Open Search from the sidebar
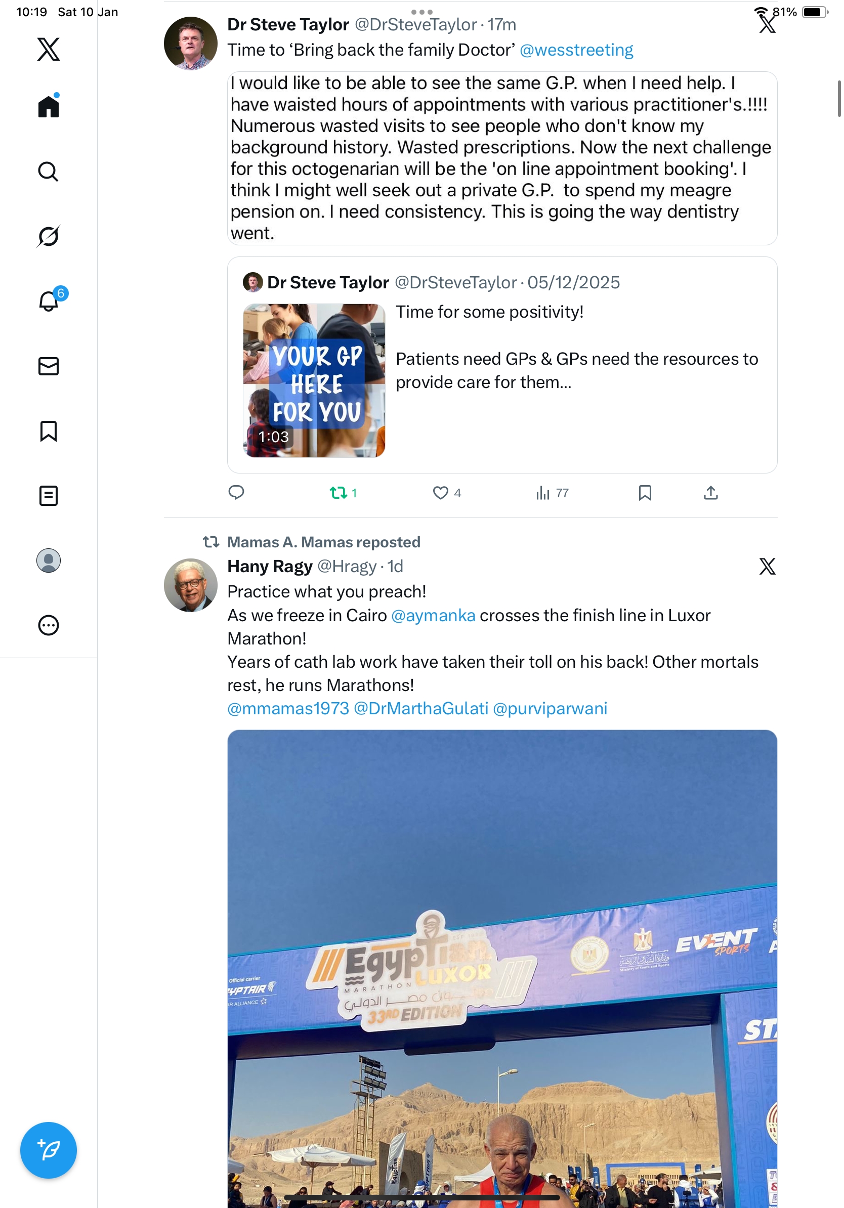The image size is (844, 1208). [49, 171]
